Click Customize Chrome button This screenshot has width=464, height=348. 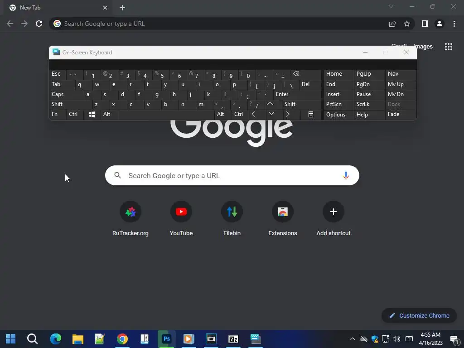click(419, 315)
